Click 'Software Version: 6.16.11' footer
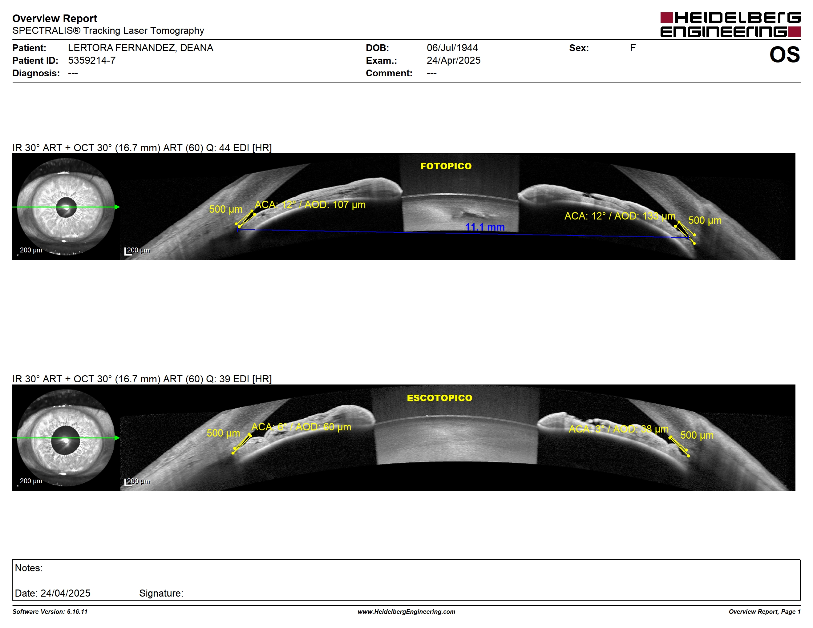 (x=50, y=612)
